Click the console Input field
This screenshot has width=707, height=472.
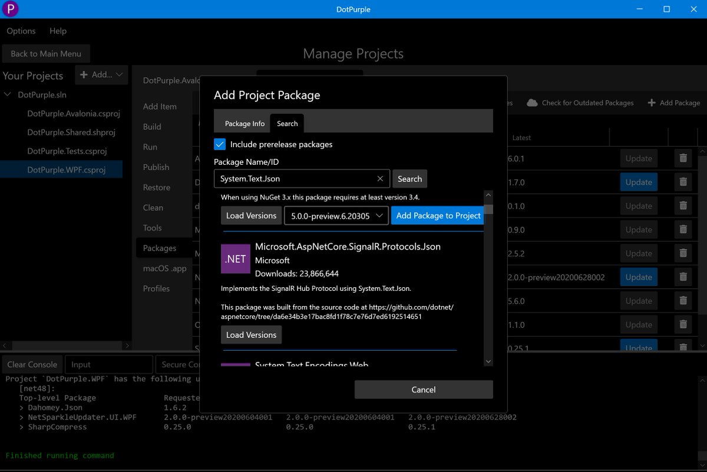[108, 365]
